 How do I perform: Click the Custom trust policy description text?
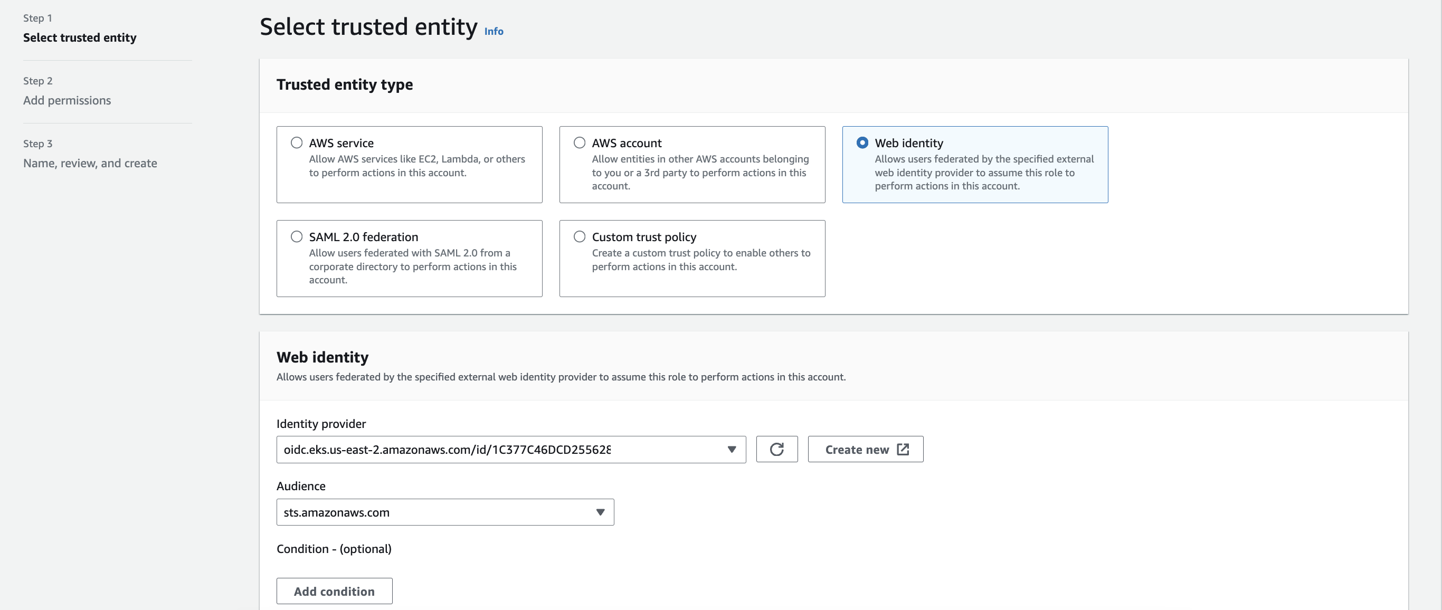pyautogui.click(x=701, y=260)
